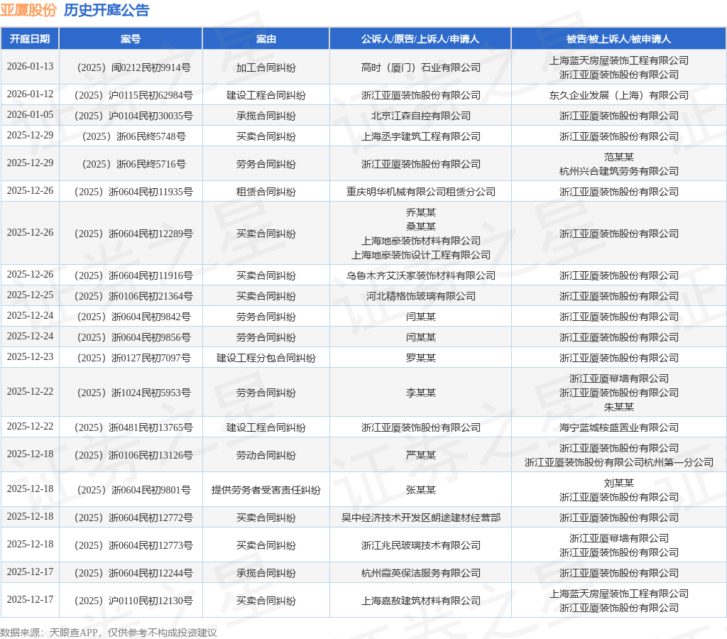
Task: Click plaintiff 高时（厦门）石业有限公司
Action: pos(420,67)
